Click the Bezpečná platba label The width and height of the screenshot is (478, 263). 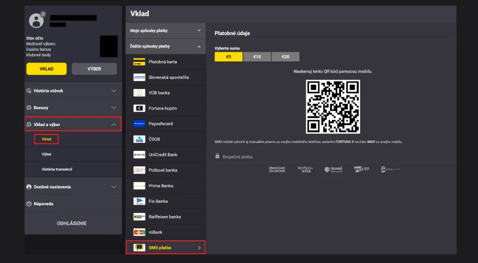[237, 157]
